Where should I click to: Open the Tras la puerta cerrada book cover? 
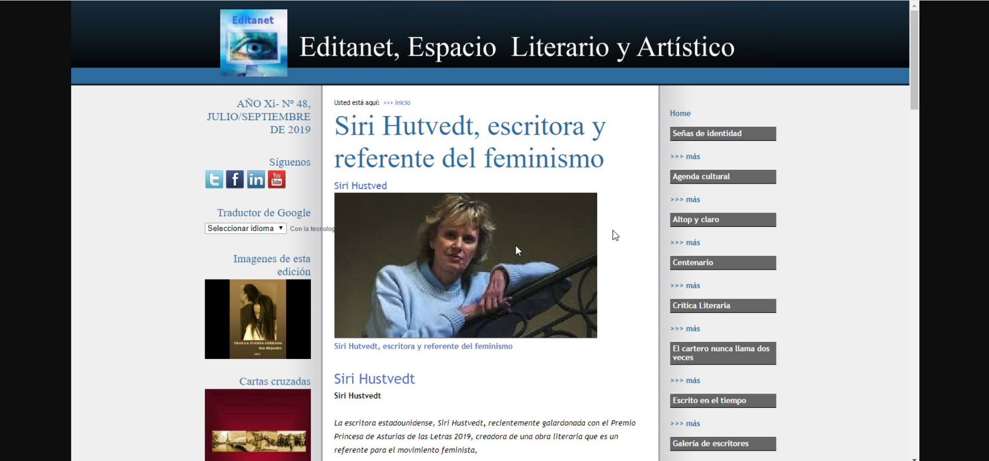[x=258, y=319]
